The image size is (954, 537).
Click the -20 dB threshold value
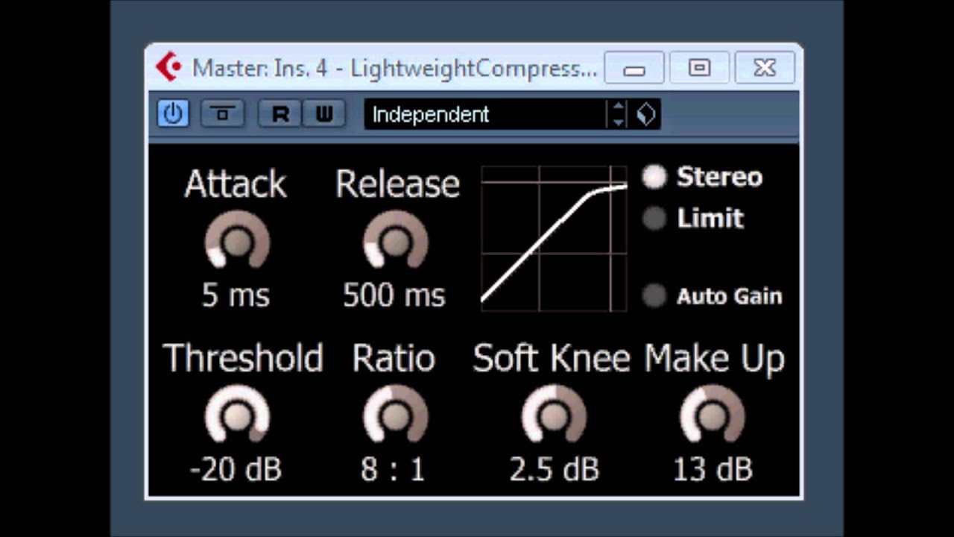coord(236,471)
